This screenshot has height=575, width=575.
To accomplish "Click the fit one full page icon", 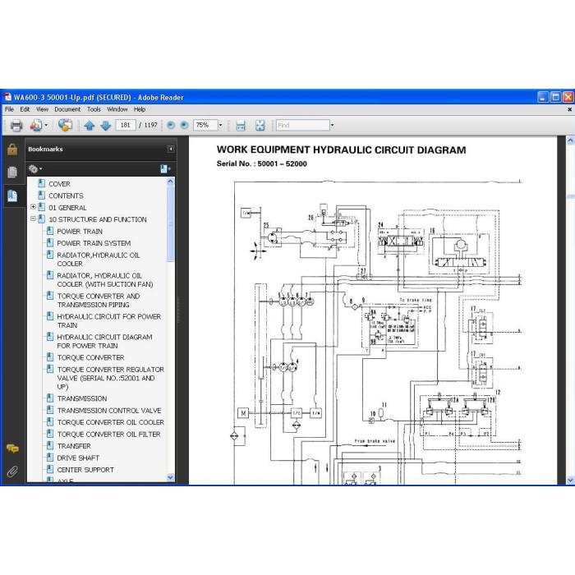I will coord(260,126).
